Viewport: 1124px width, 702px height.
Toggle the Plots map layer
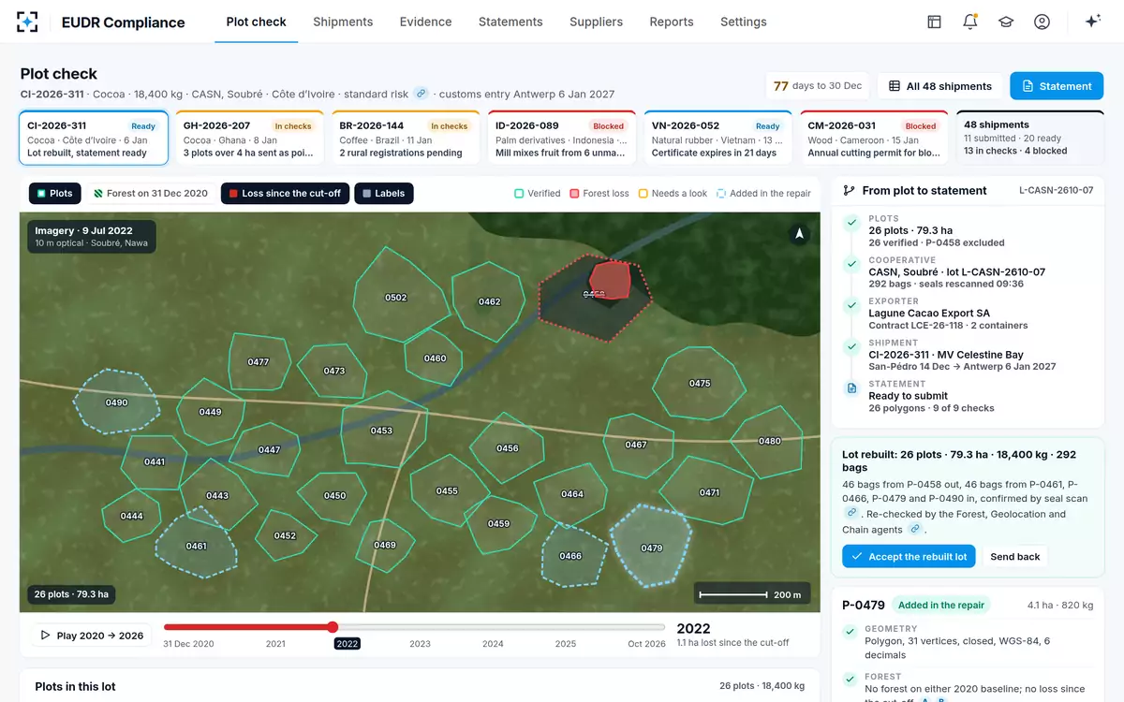pyautogui.click(x=54, y=194)
